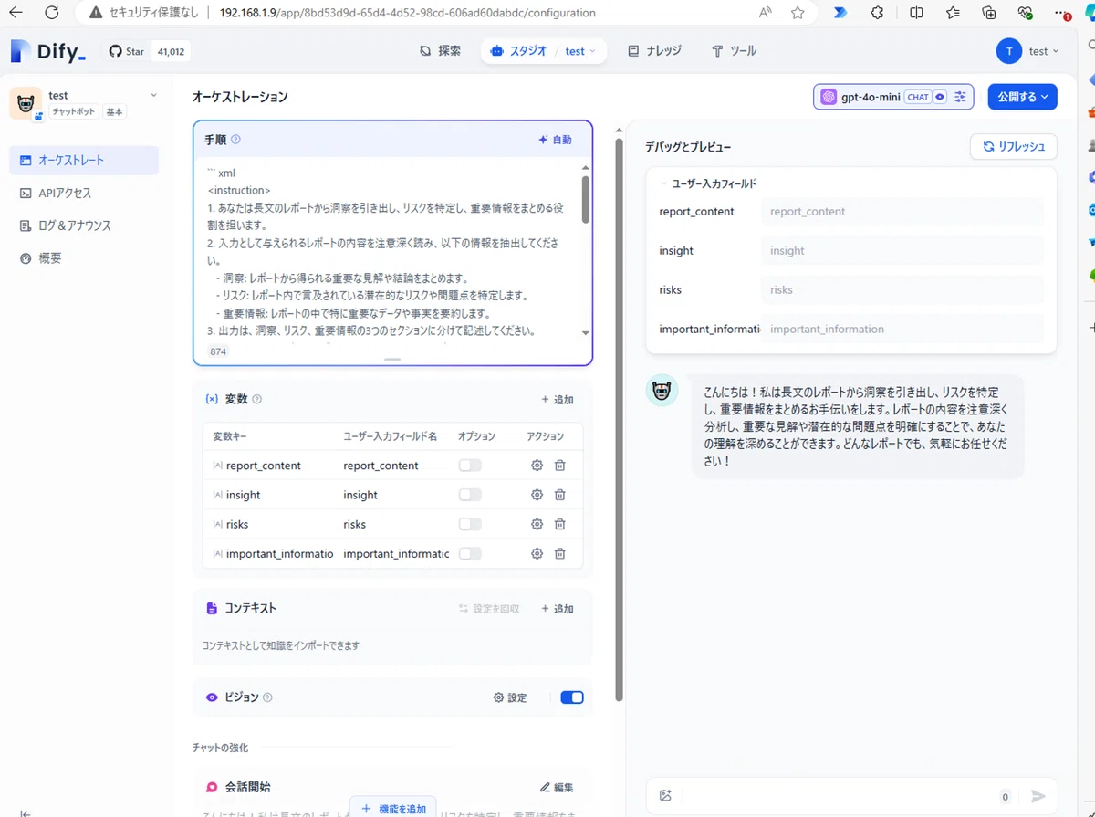Toggle the ビジョン vision switch
The image size is (1095, 817).
pyautogui.click(x=572, y=697)
